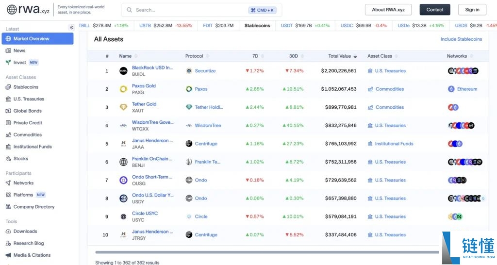The height and width of the screenshot is (265, 497).
Task: Click the Centrifuge icon in JTRSY row
Action: (x=189, y=234)
